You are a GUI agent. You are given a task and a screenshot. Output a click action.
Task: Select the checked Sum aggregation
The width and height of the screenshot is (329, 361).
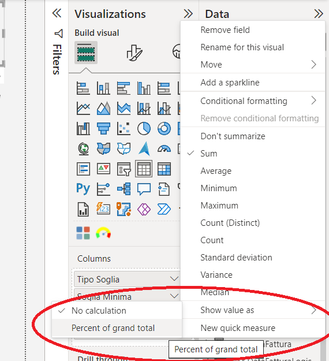click(253, 153)
